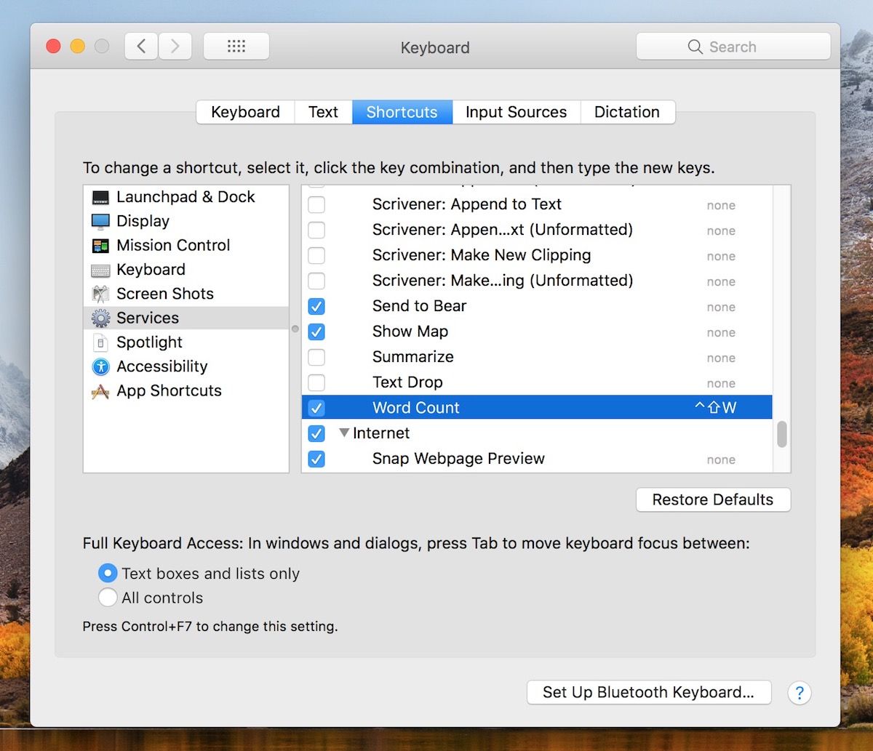Click the Restore Defaults button

[x=712, y=499]
